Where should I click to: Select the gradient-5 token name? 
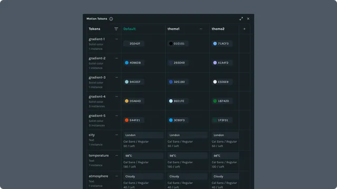(x=97, y=115)
